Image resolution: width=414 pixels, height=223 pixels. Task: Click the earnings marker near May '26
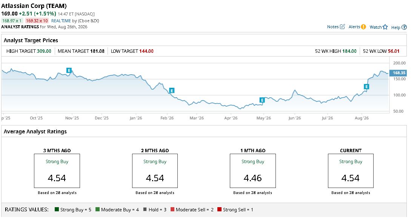pyautogui.click(x=262, y=100)
